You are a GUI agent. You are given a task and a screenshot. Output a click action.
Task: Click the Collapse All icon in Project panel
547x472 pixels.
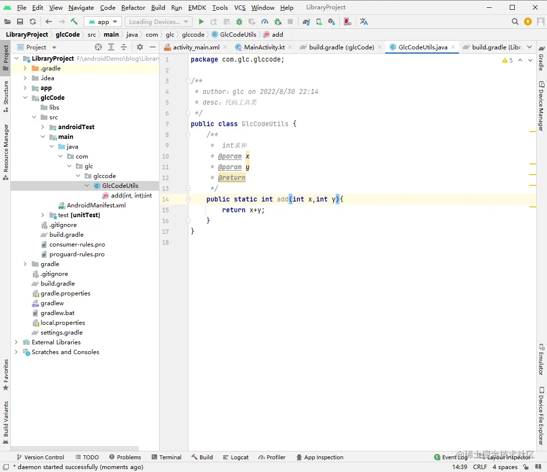click(x=124, y=47)
